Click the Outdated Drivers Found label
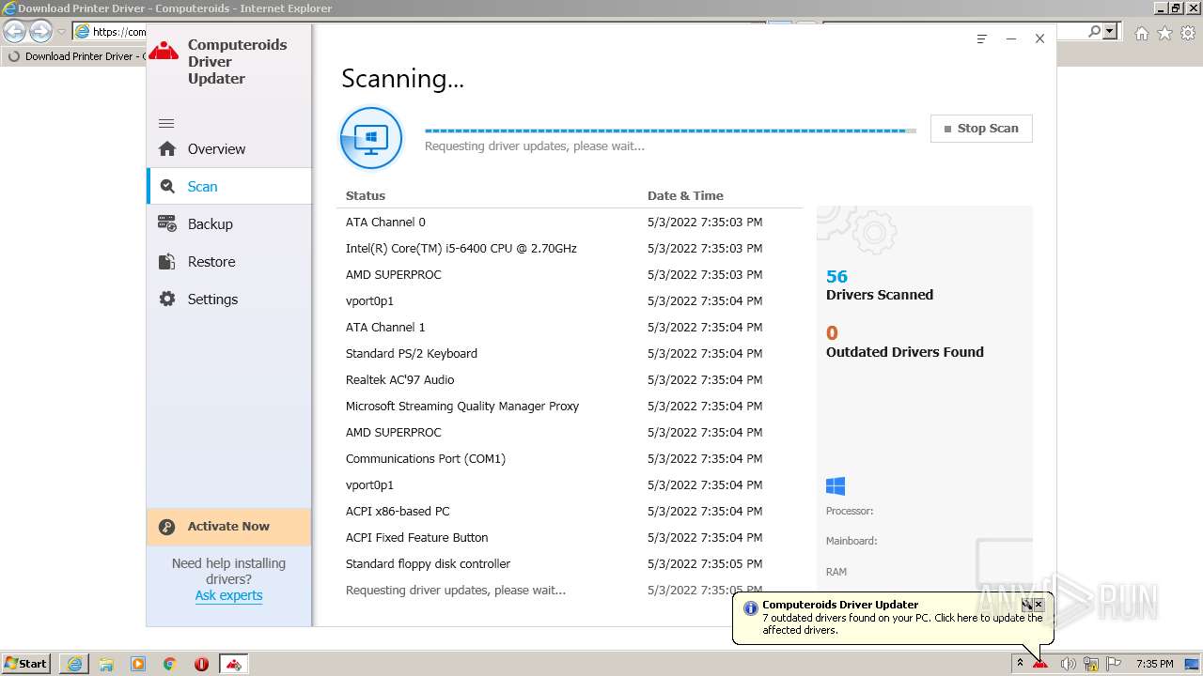Viewport: 1203px width, 676px height. tap(905, 352)
